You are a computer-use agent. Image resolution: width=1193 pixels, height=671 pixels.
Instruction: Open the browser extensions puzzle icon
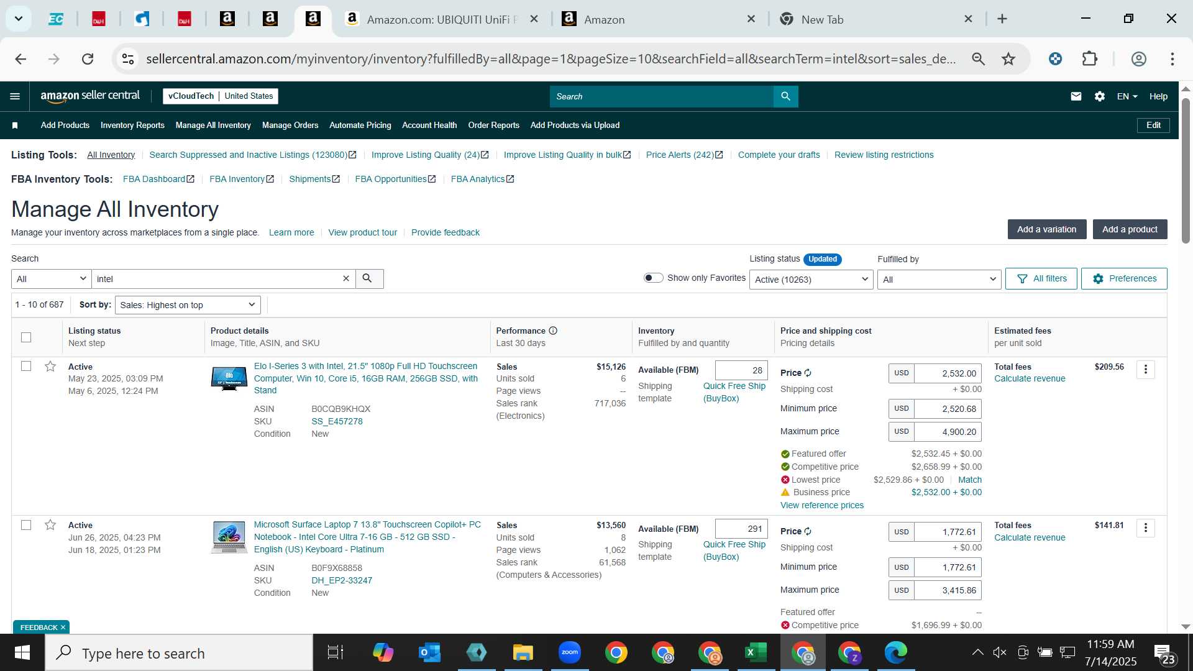(1090, 59)
